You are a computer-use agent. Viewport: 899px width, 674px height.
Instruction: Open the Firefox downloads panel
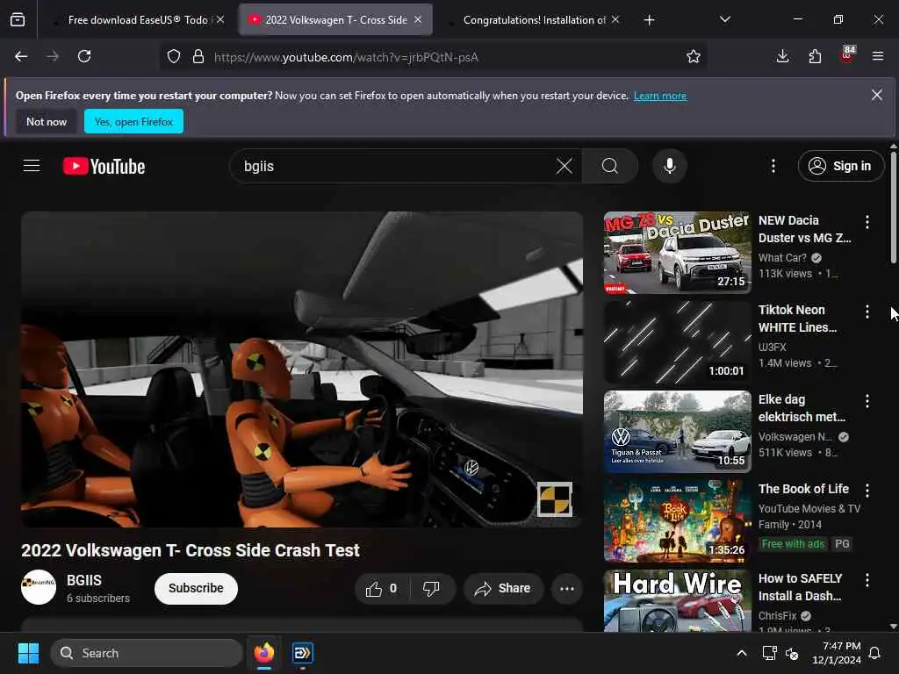click(782, 56)
